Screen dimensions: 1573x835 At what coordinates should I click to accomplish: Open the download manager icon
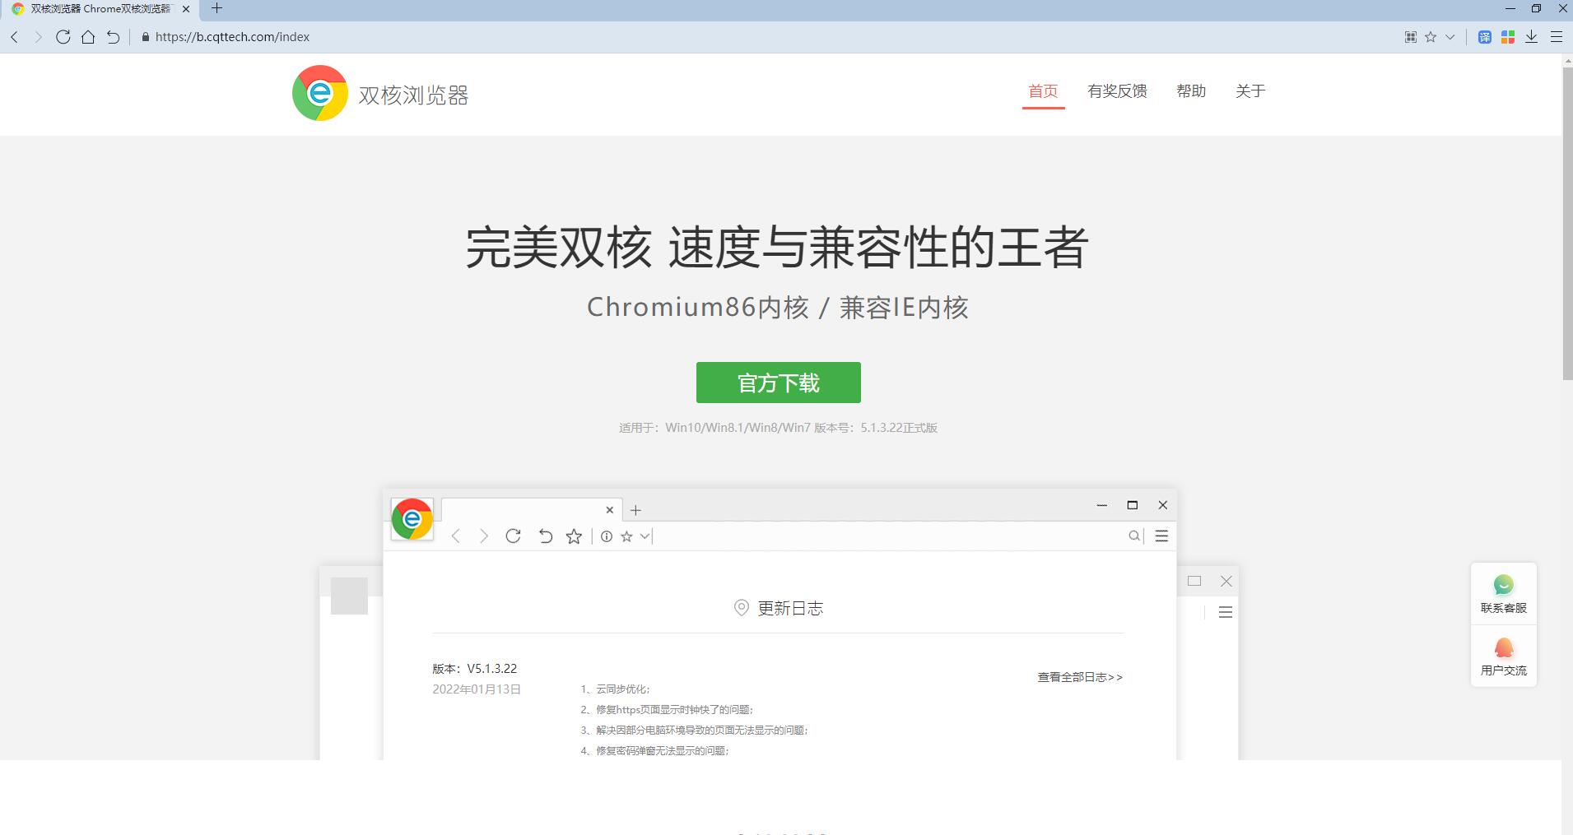point(1531,37)
